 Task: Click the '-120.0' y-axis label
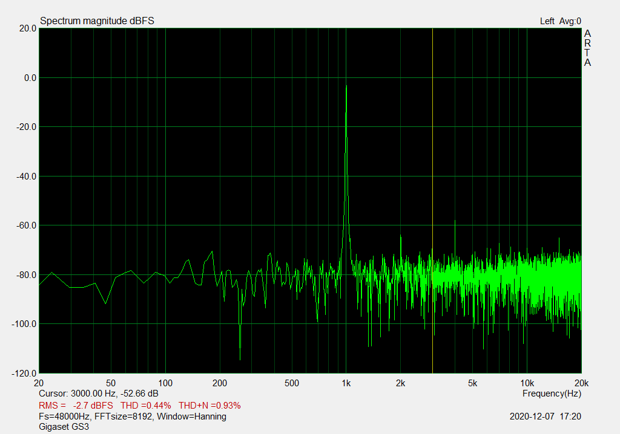click(24, 373)
